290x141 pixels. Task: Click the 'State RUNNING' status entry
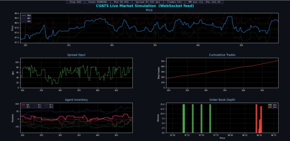pyautogui.click(x=98, y=2)
